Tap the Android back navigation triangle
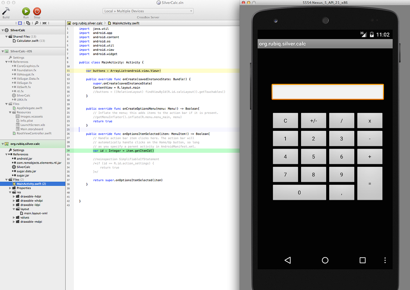The height and width of the screenshot is (290, 410). 288,260
